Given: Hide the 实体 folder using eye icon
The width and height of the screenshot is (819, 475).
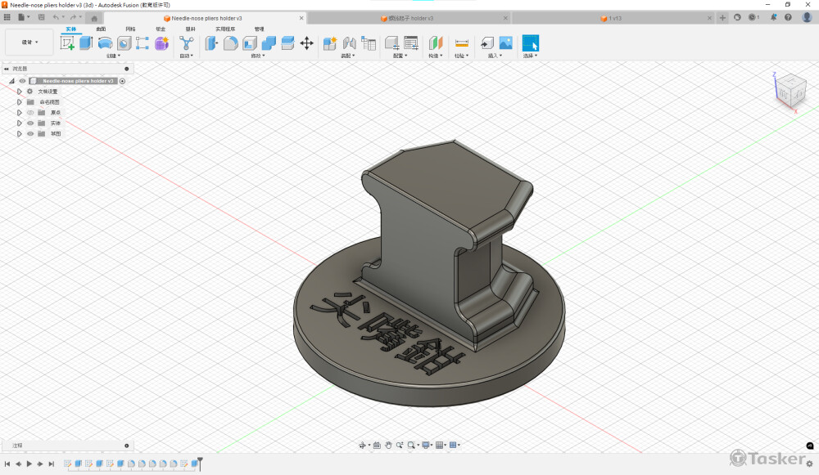Looking at the screenshot, I should click(x=30, y=123).
